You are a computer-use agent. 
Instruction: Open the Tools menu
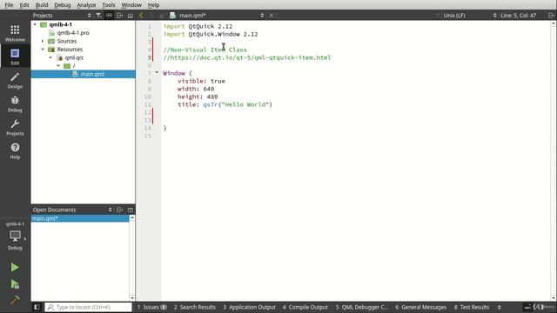109,5
